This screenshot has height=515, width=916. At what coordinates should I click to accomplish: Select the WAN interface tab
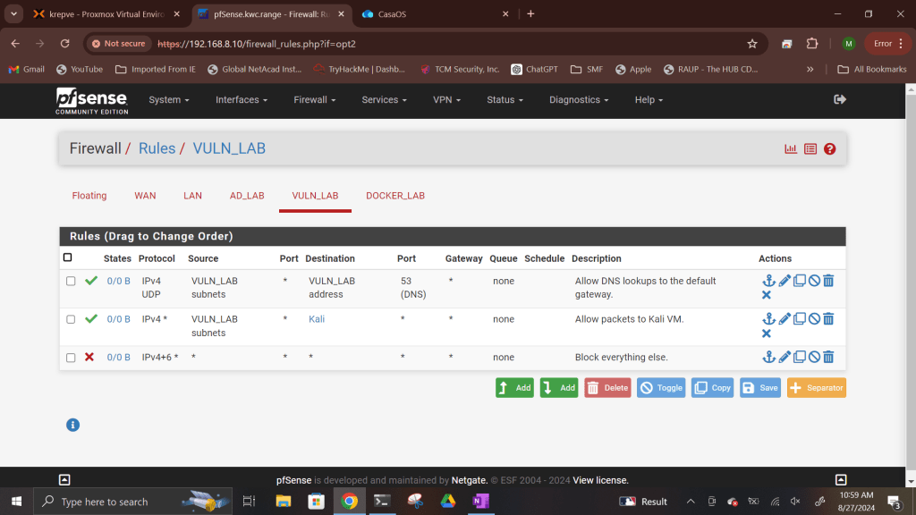point(145,196)
